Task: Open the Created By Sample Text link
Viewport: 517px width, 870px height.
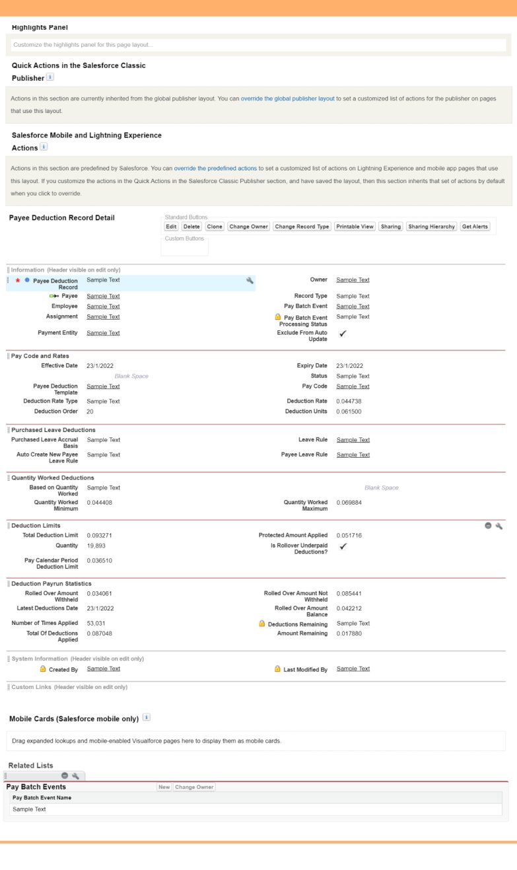Action: click(103, 669)
